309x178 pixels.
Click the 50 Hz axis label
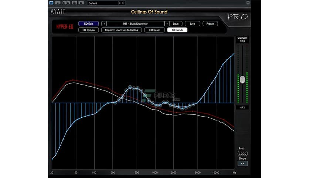click(76, 173)
